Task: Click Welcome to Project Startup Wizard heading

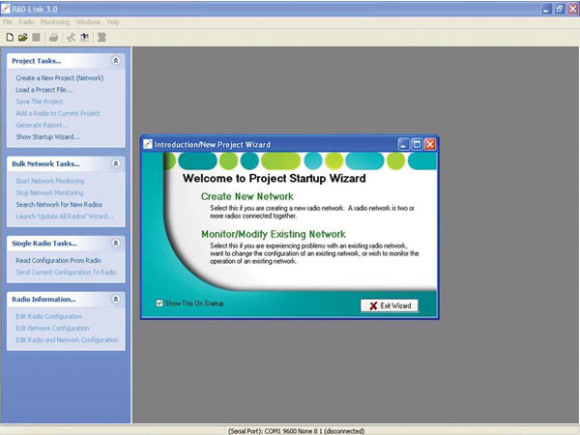Action: [x=275, y=178]
